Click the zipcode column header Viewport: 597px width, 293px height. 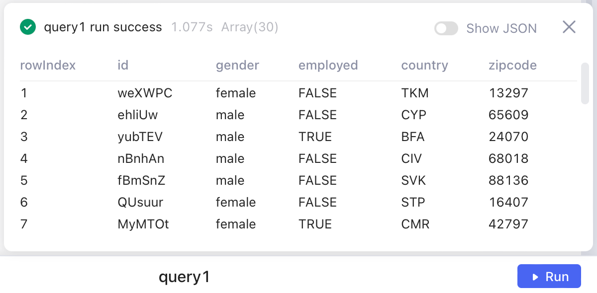512,65
